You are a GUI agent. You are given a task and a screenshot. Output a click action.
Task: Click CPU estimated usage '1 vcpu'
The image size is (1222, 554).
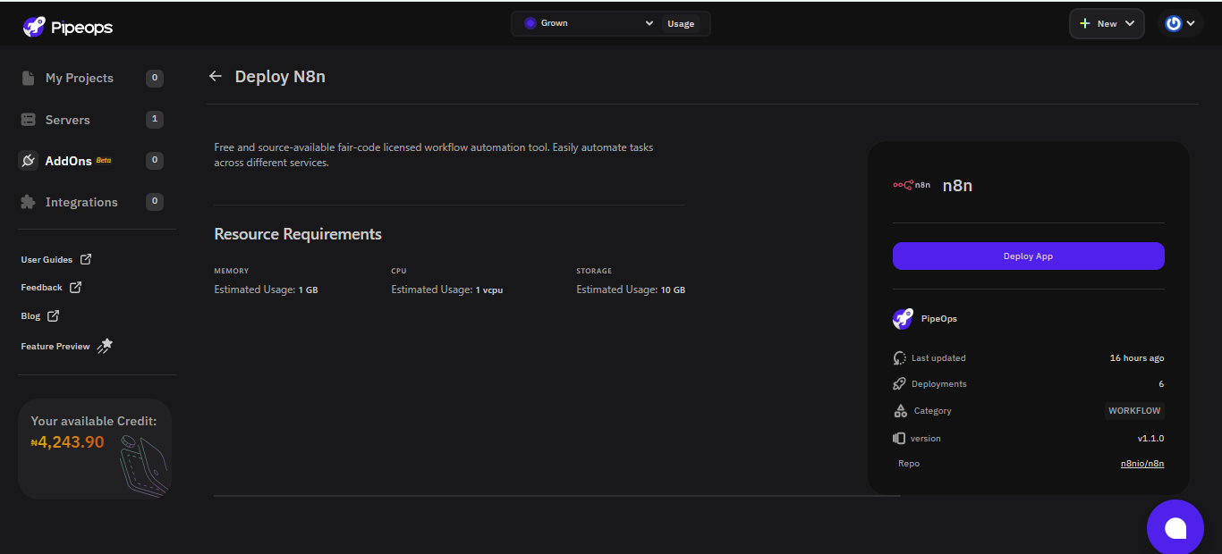pyautogui.click(x=489, y=290)
